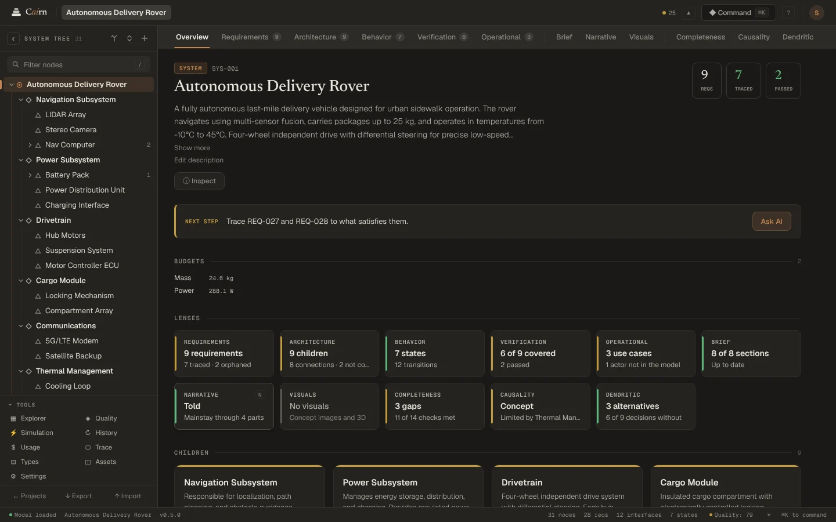Collapse the Cargo Module branch
The image size is (836, 522).
[x=21, y=281]
